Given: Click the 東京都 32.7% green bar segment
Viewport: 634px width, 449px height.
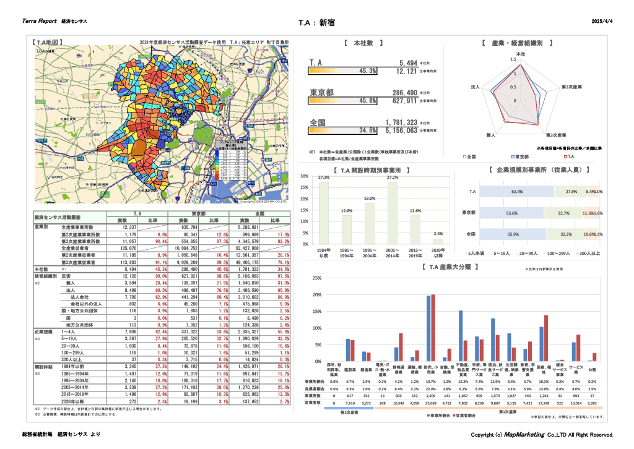Looking at the screenshot, I should (x=563, y=213).
